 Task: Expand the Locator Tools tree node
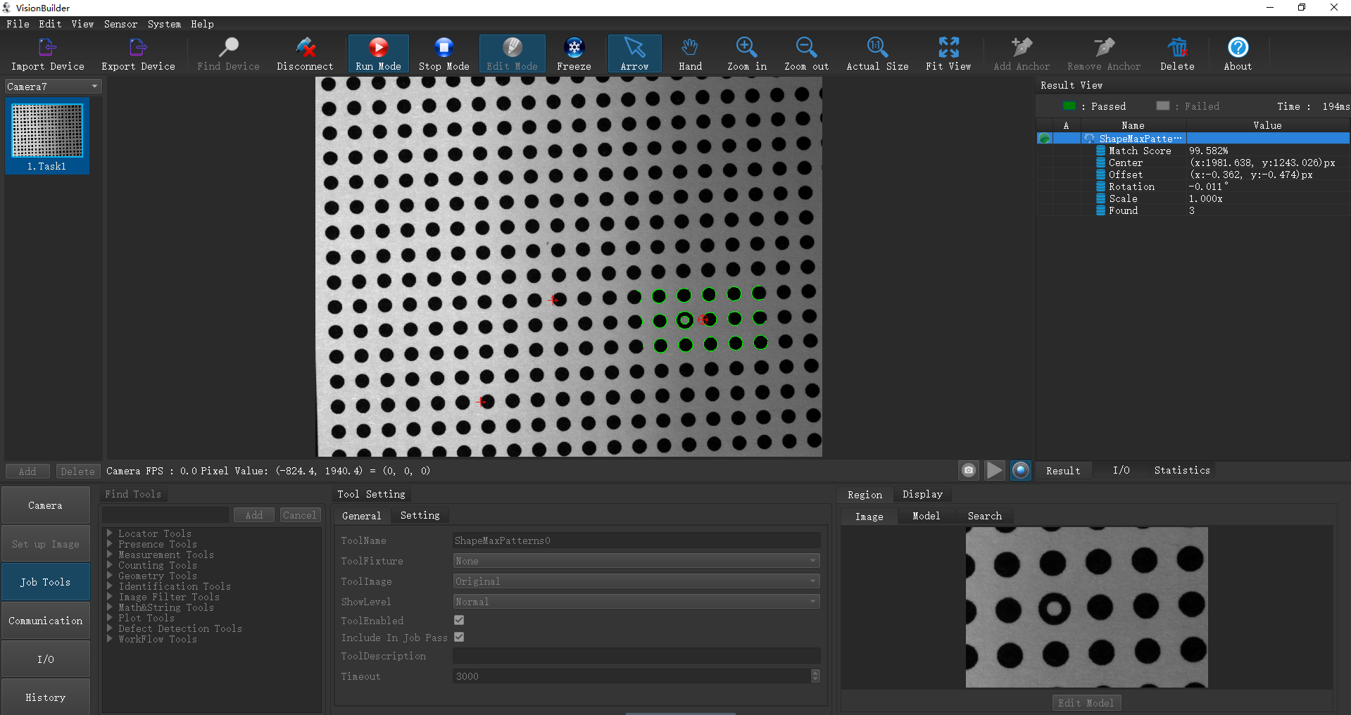(110, 533)
